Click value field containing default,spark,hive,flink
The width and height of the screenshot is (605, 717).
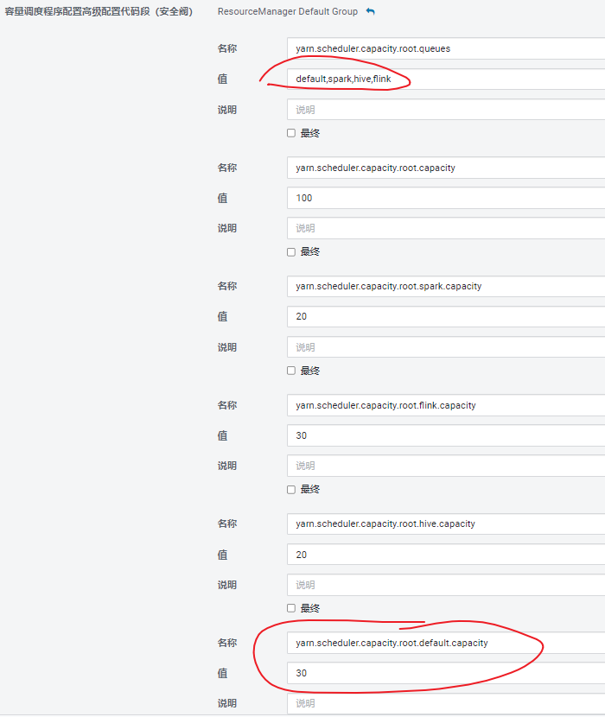(x=446, y=79)
